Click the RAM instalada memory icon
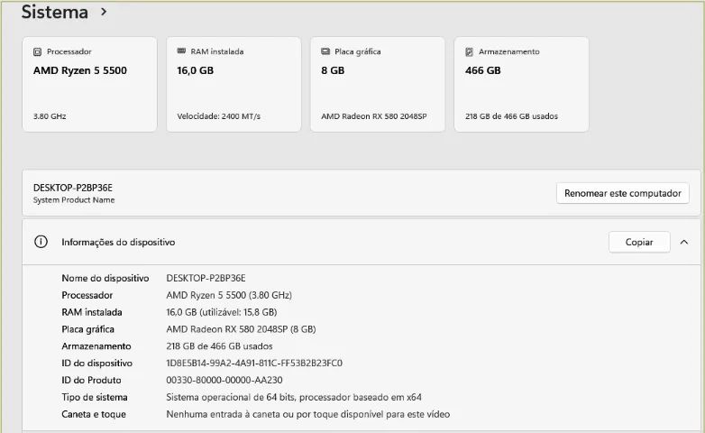This screenshot has width=705, height=433. 181,51
